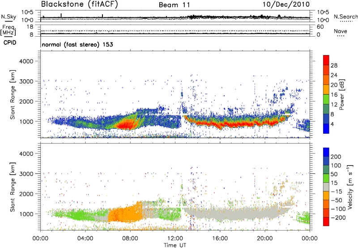The image size is (358, 248).
Task: Click the "08:00" time tick label
Action: (130, 239)
